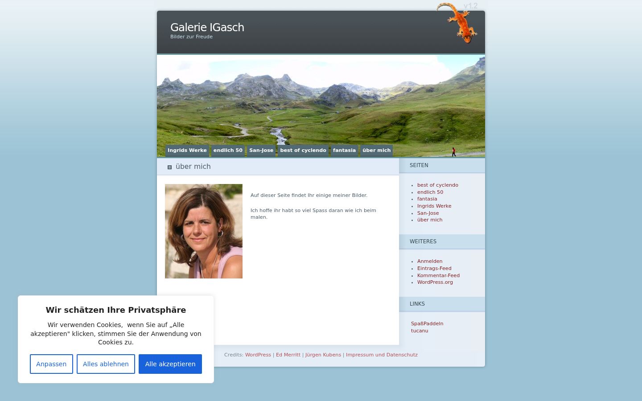Choose 'fantasia' in the navigation bar
Image resolution: width=642 pixels, height=401 pixels.
click(x=344, y=150)
